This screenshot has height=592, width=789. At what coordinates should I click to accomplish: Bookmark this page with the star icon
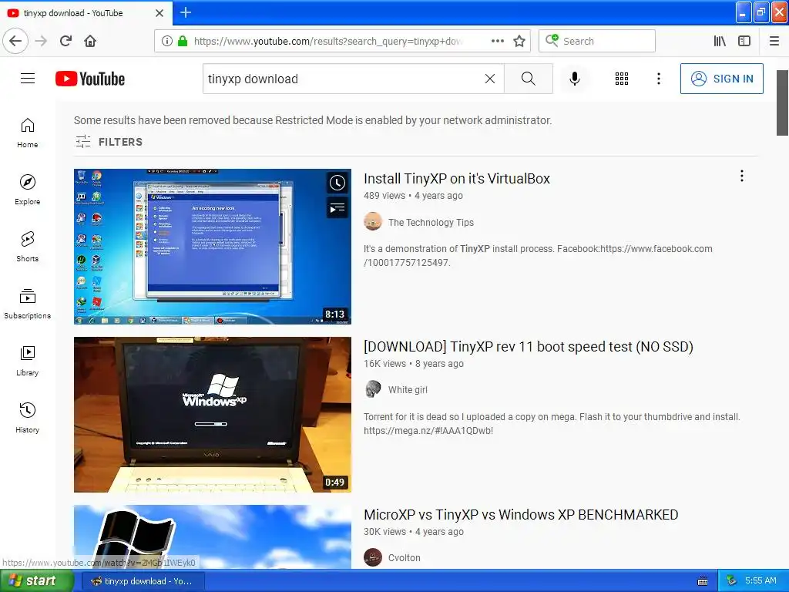click(519, 41)
